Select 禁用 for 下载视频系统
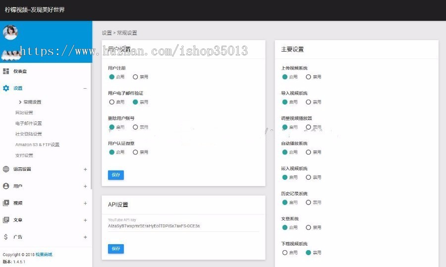Screen dimensions: 446x267 click(x=308, y=253)
